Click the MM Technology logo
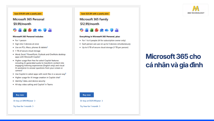Image resolution: width=214 pixels, height=121 pixels. tap(196, 10)
